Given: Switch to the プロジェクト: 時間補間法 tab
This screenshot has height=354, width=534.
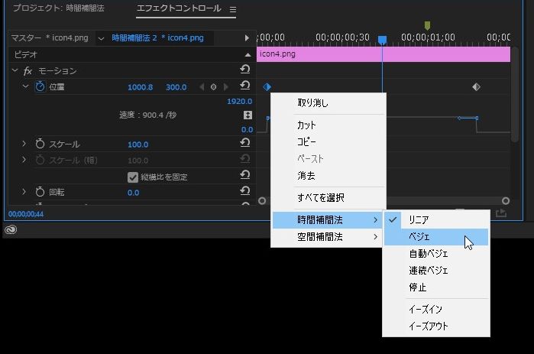Looking at the screenshot, I should (57, 9).
